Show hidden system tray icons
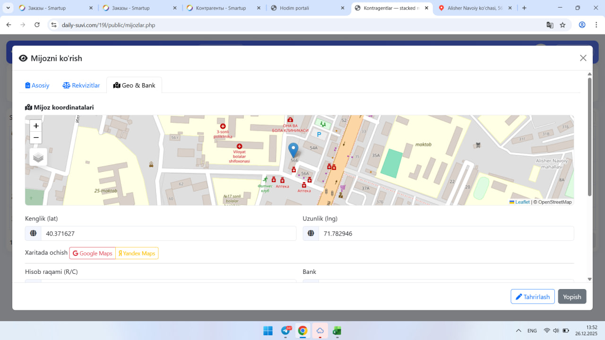The image size is (605, 340). [519, 331]
